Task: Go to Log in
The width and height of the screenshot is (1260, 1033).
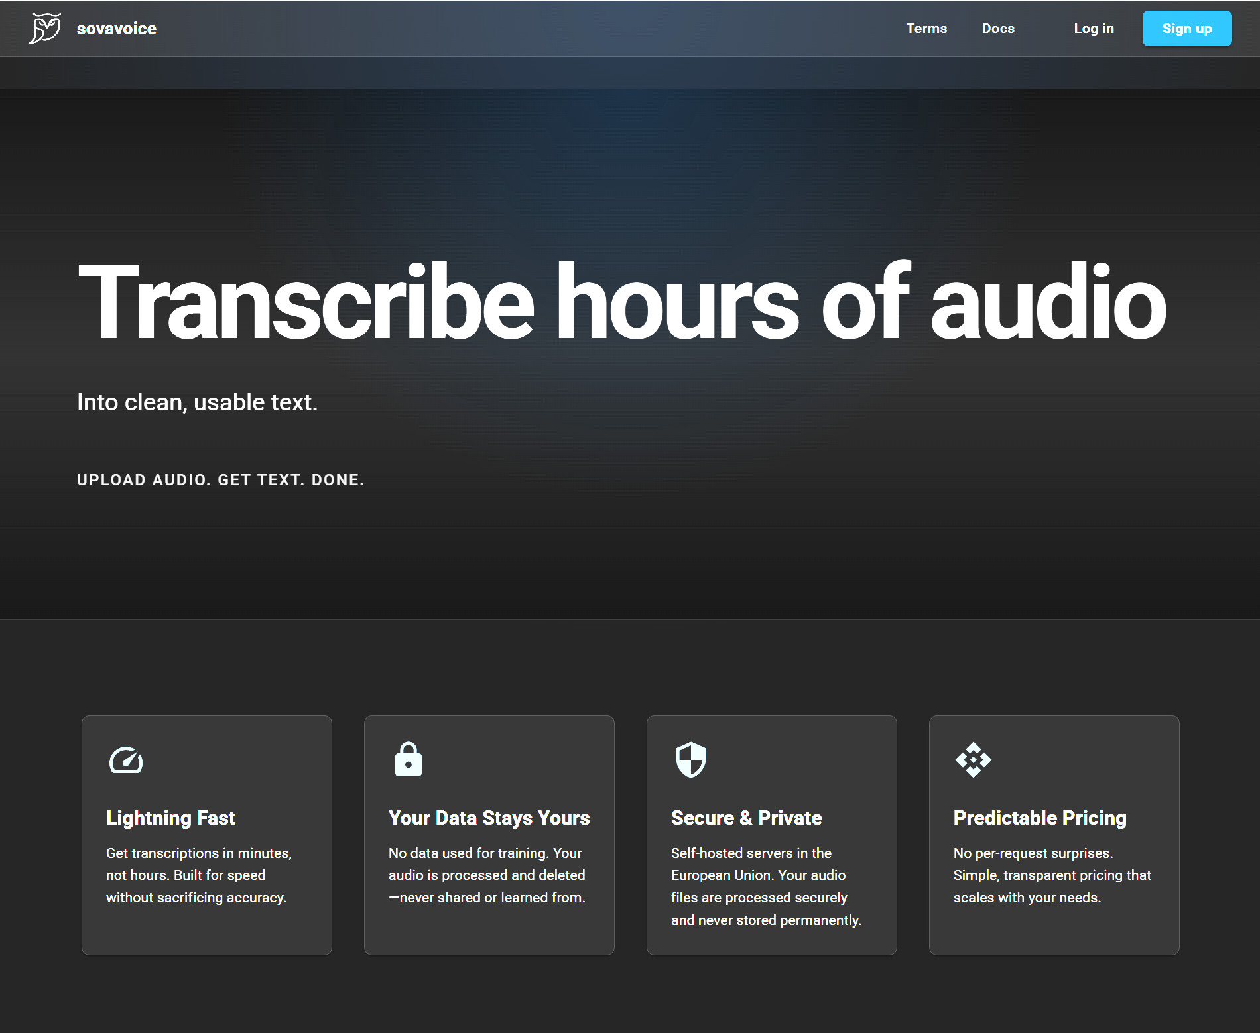Action: click(1094, 29)
